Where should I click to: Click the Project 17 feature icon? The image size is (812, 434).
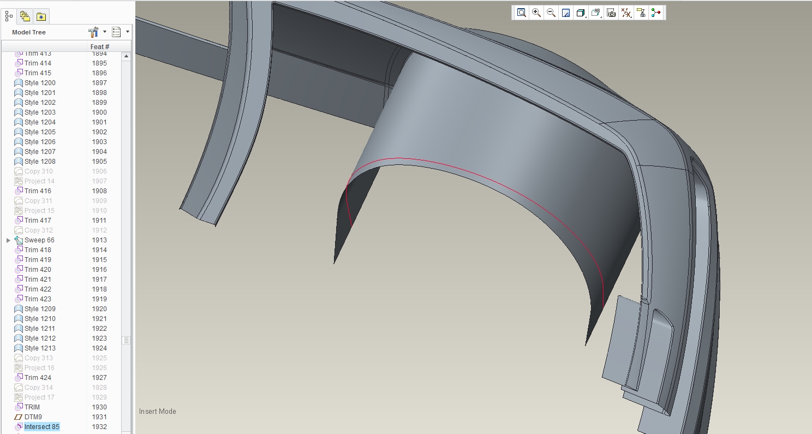click(19, 397)
